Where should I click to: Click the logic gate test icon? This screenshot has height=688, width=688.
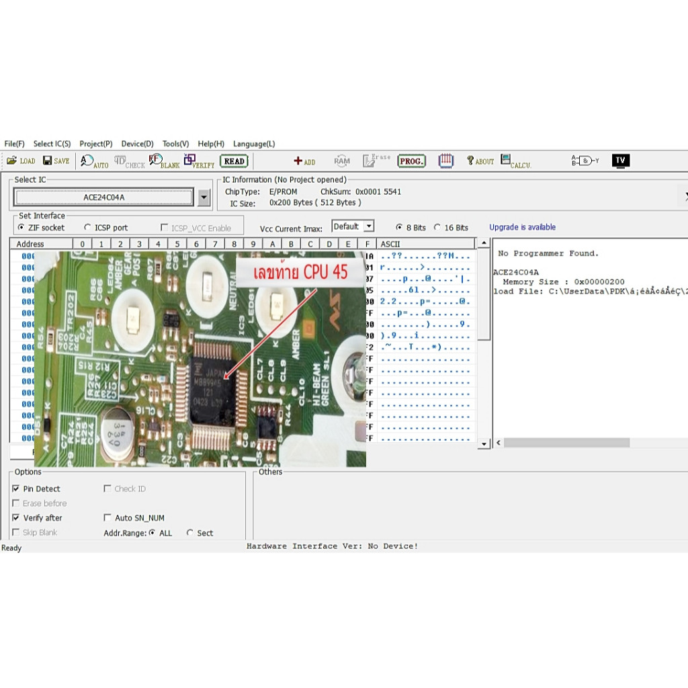585,161
